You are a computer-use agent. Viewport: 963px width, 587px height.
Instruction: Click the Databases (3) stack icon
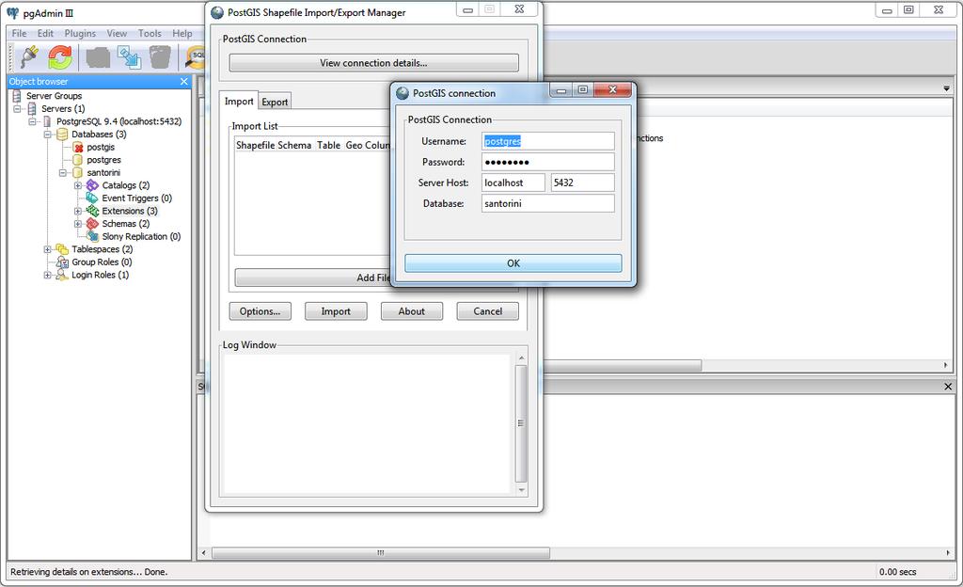pos(63,135)
